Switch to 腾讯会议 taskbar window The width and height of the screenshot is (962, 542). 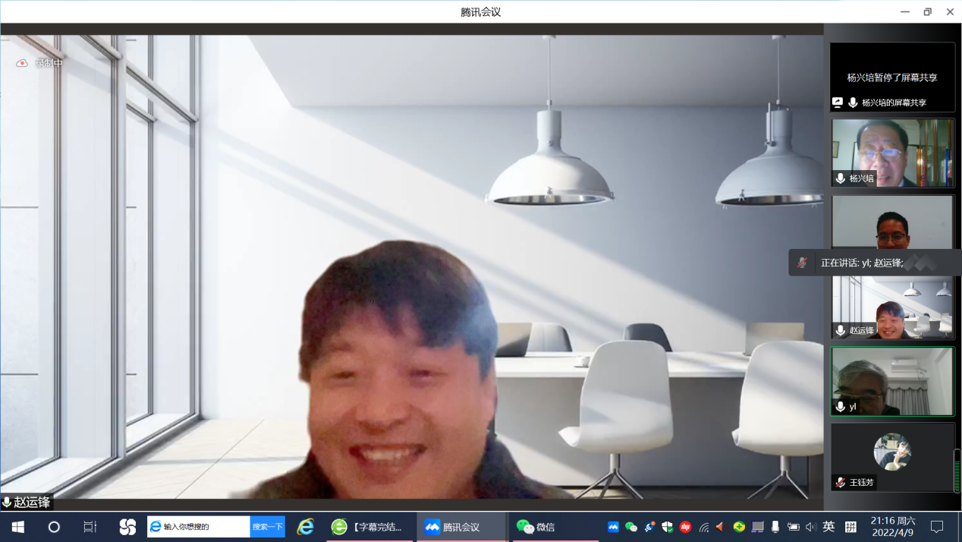coord(461,527)
